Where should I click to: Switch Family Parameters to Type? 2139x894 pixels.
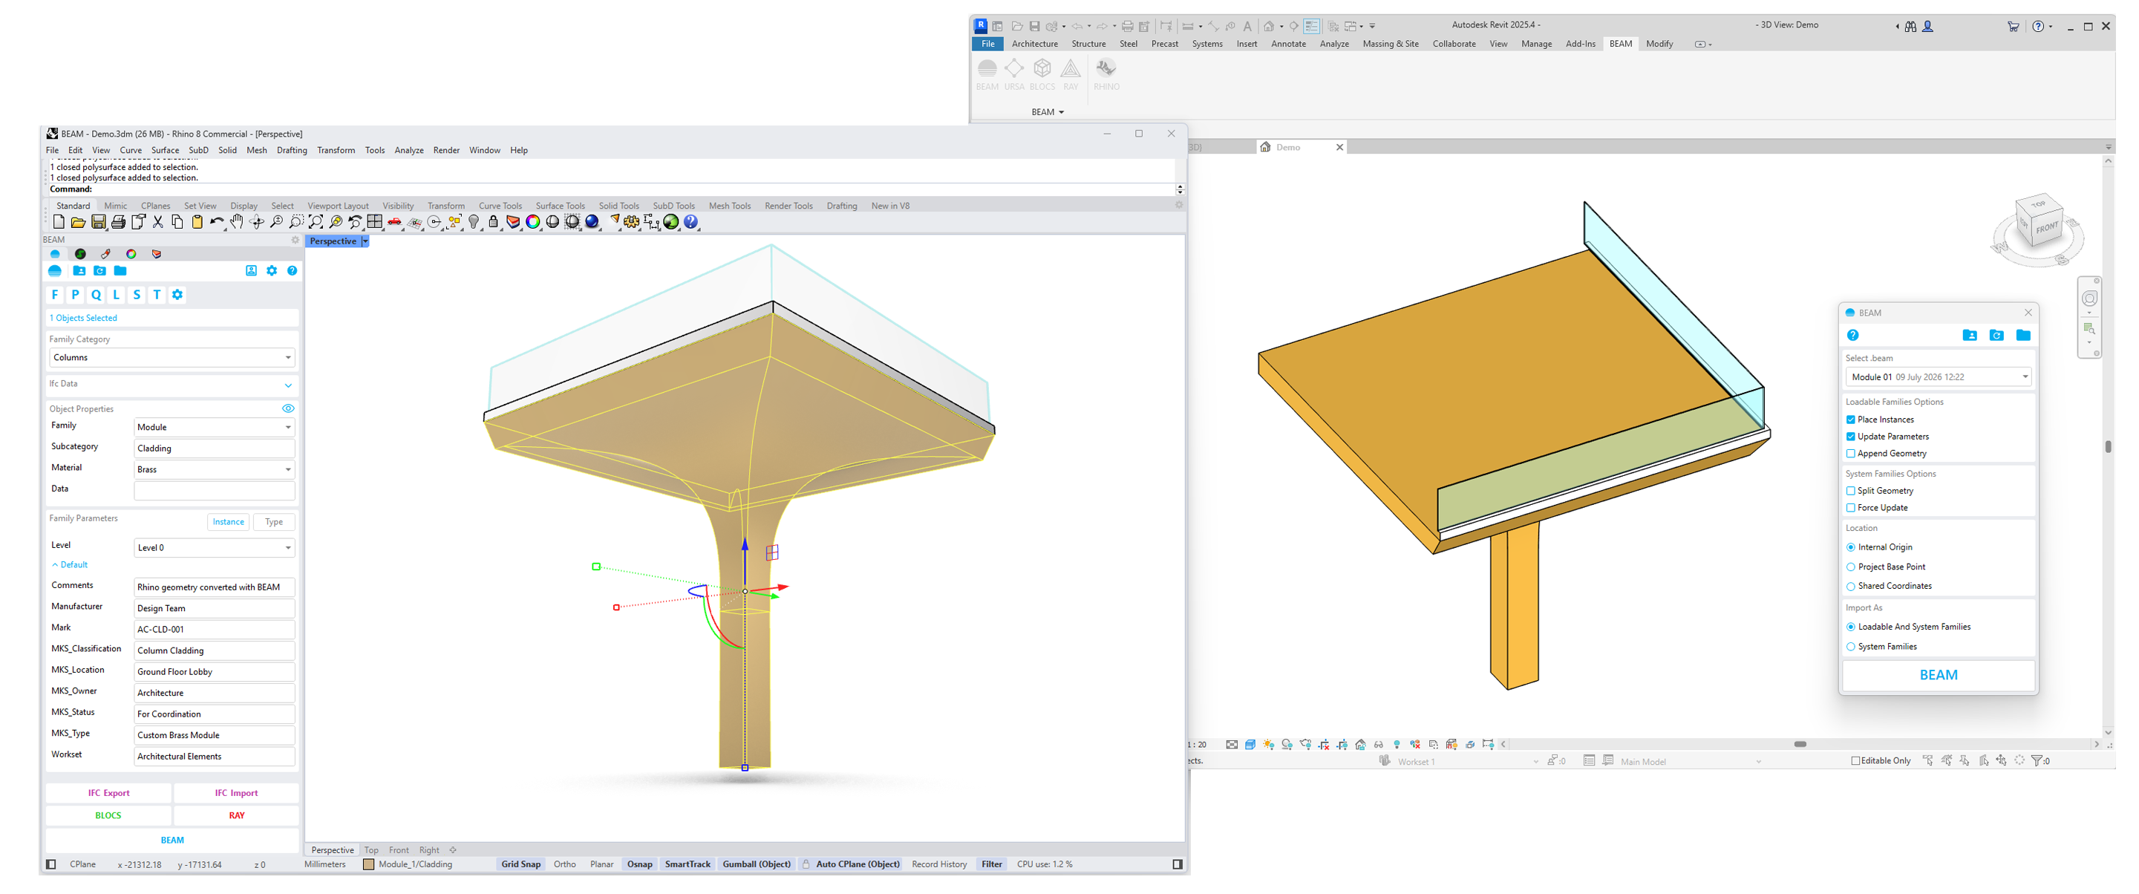pyautogui.click(x=274, y=522)
